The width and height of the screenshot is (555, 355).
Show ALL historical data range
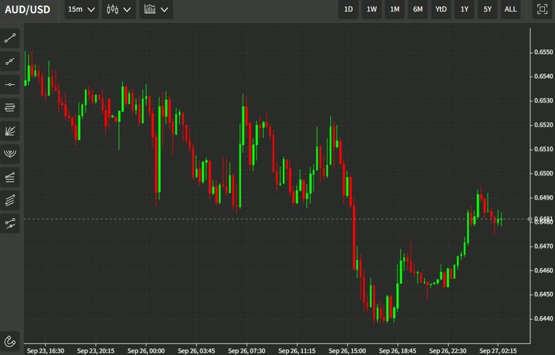pyautogui.click(x=511, y=9)
